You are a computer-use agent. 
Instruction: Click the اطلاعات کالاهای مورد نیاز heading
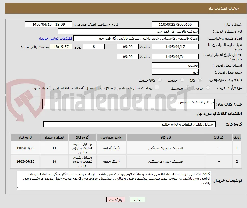219,114
